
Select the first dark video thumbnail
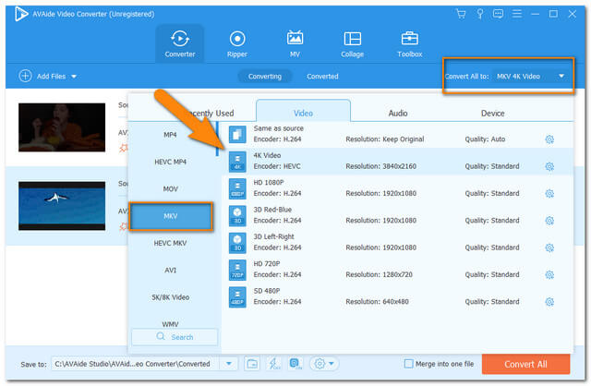(62, 127)
